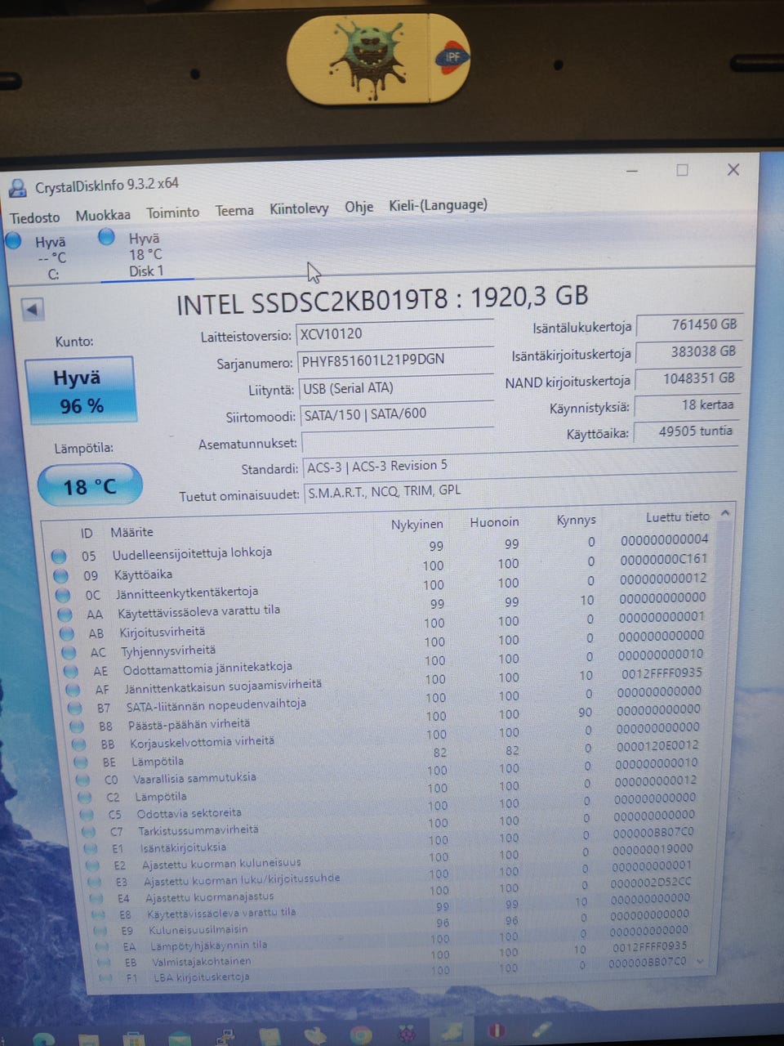Screen dimensions: 784x1046
Task: Click status icon for Vaarallisia sammutuksia row
Action: (83, 780)
